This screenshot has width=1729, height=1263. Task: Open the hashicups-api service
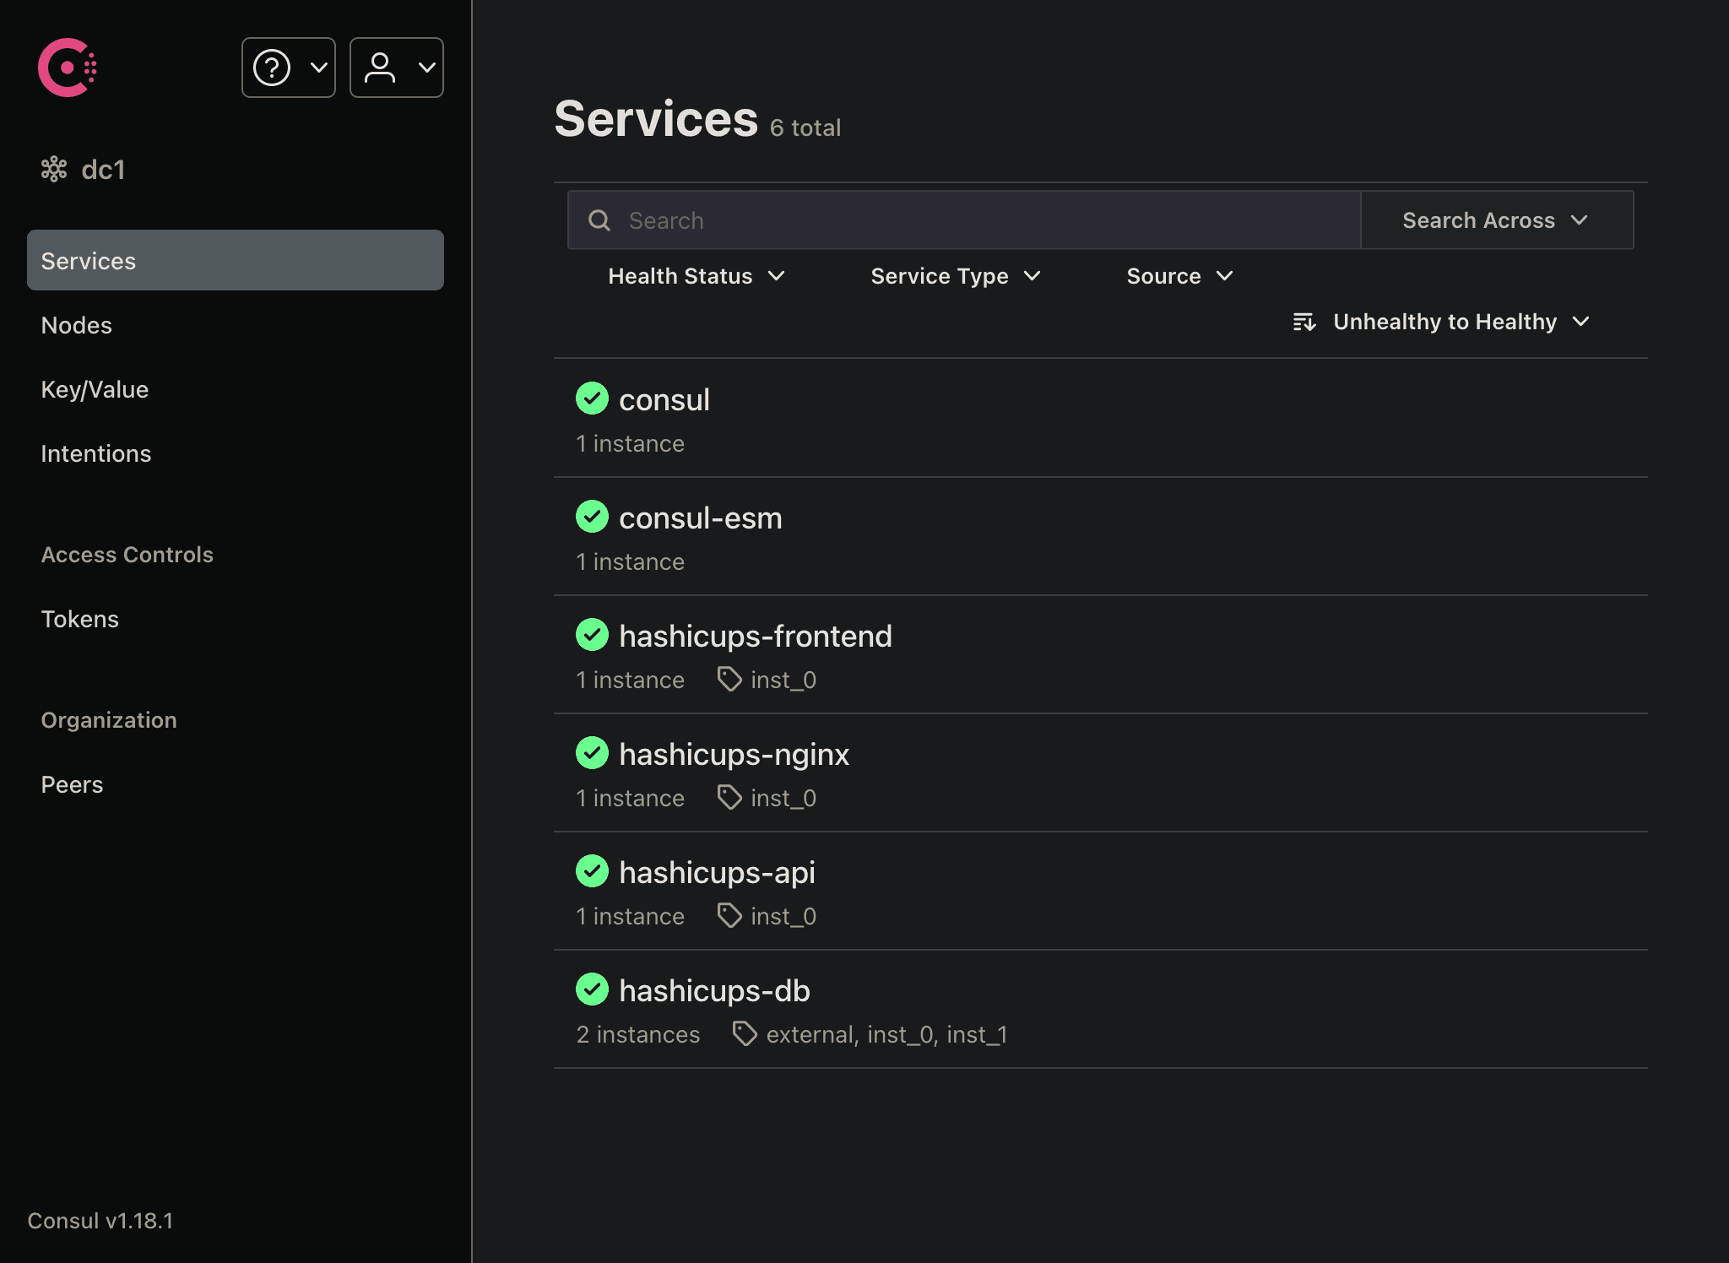click(717, 872)
